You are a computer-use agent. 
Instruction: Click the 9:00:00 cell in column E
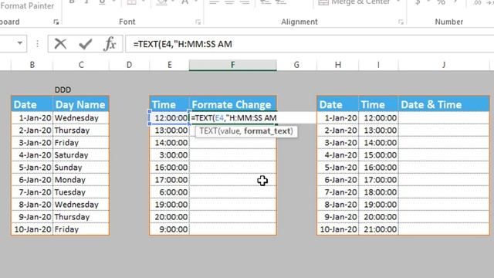170,229
